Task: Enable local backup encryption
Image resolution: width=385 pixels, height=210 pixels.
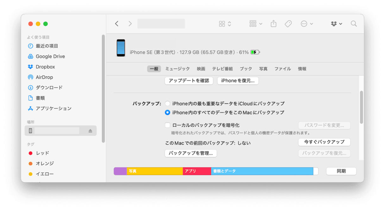Action: point(167,125)
